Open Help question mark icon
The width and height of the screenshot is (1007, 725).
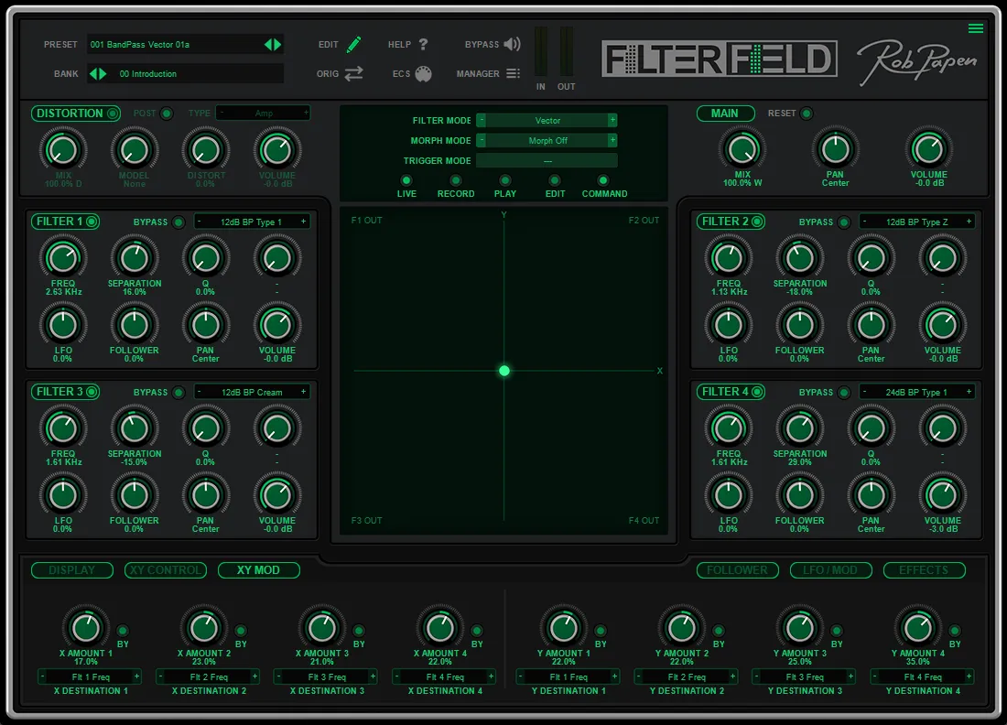click(x=423, y=44)
